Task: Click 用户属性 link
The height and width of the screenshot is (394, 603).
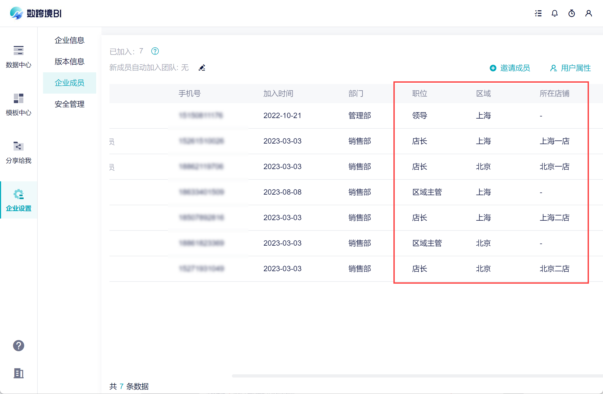Action: 571,68
